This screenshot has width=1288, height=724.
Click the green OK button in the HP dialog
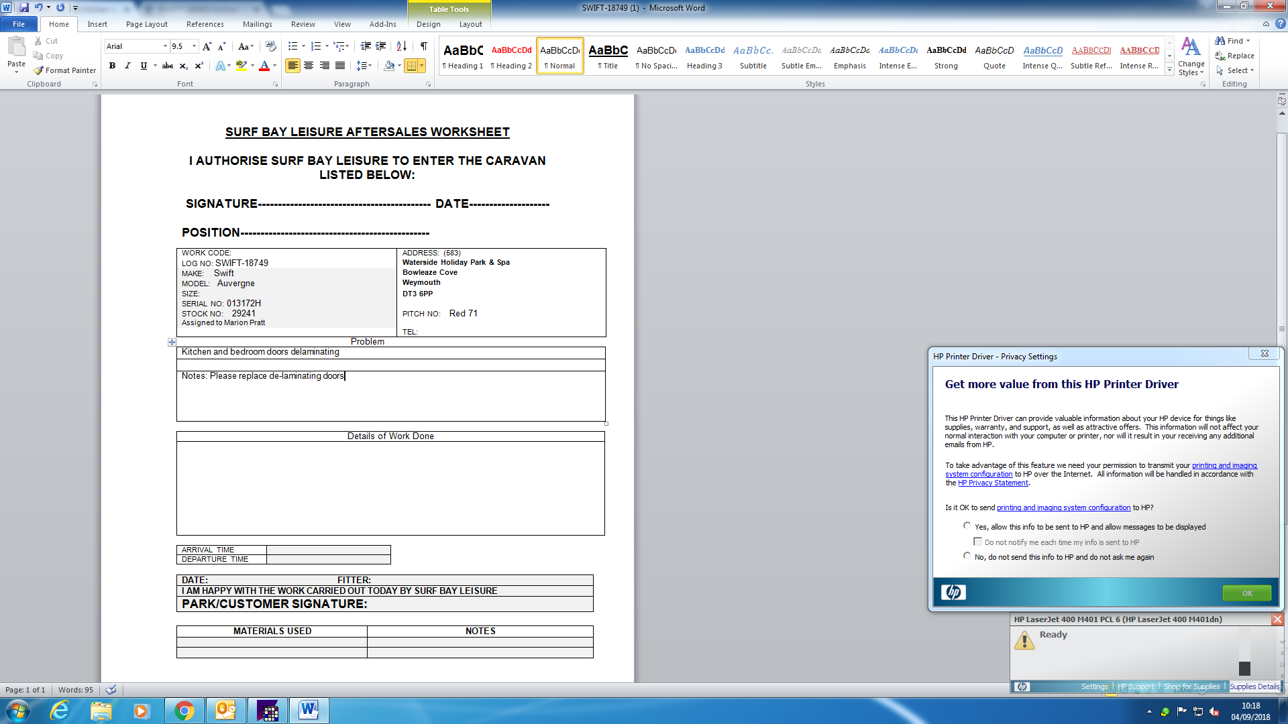tap(1246, 593)
